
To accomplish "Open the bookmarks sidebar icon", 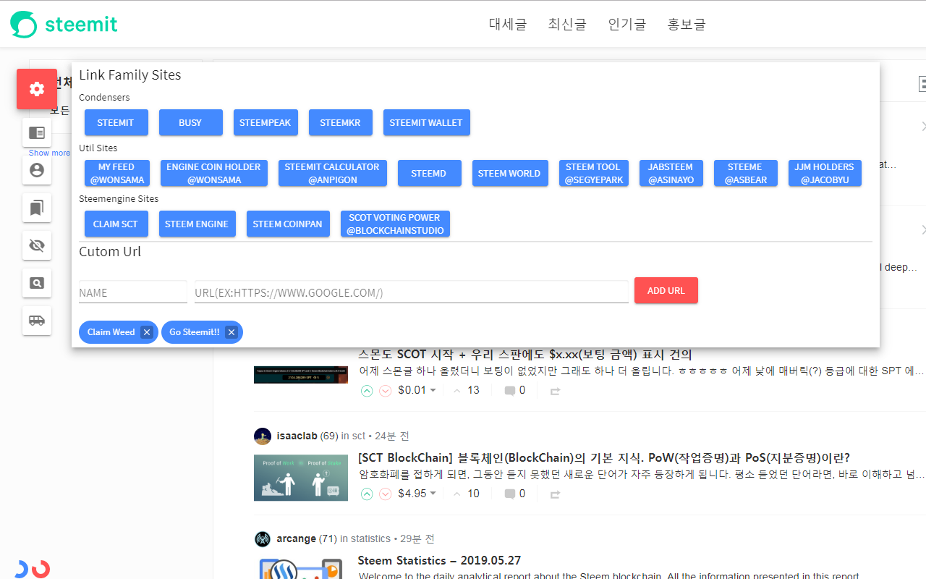I will (x=37, y=208).
